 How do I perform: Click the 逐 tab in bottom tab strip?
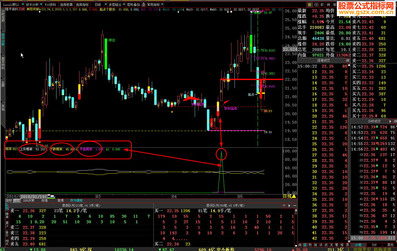305,245
